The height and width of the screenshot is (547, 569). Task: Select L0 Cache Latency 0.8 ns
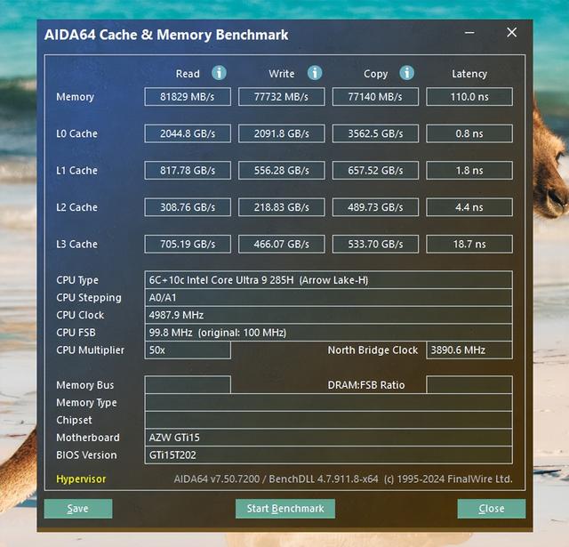click(x=469, y=133)
